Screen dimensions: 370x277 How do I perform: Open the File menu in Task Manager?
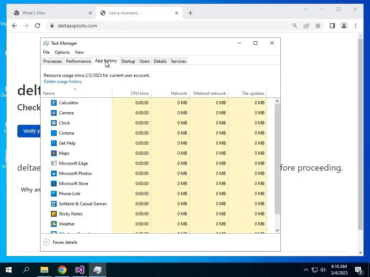(x=46, y=52)
